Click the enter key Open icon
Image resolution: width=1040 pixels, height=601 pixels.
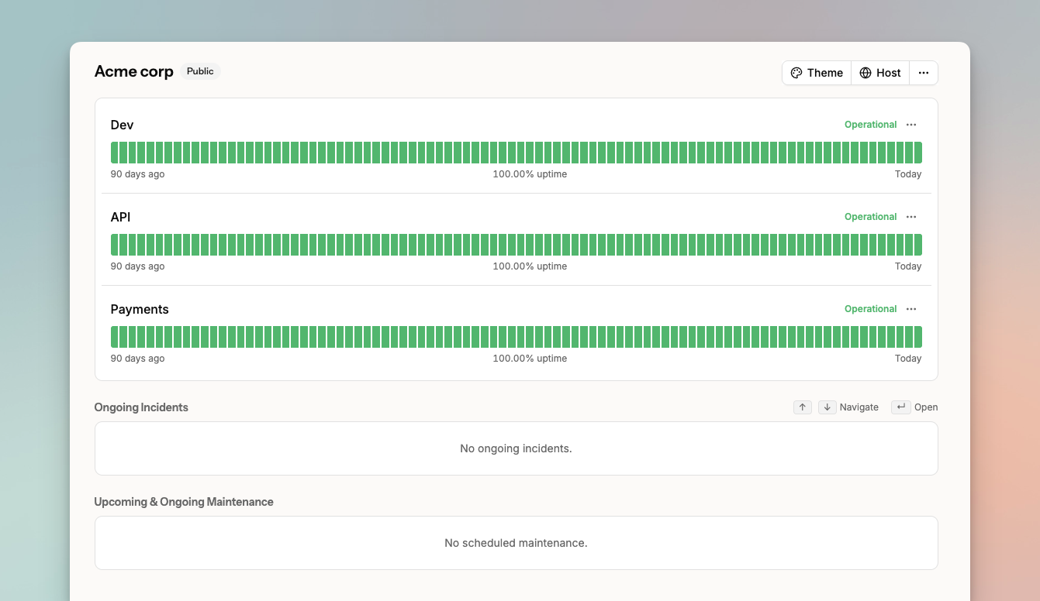[x=900, y=407]
